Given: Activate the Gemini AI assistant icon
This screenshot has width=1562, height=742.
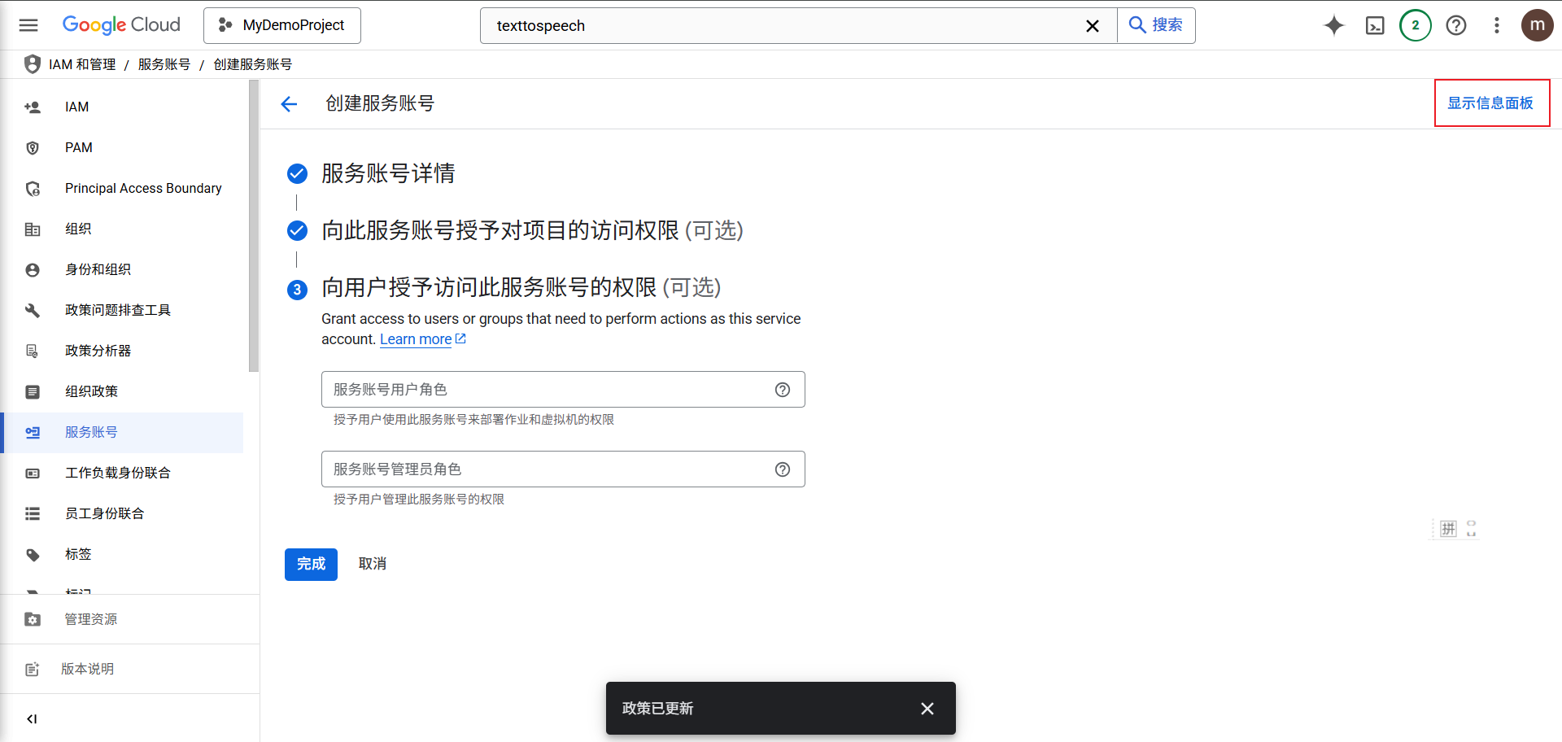Looking at the screenshot, I should pos(1334,25).
